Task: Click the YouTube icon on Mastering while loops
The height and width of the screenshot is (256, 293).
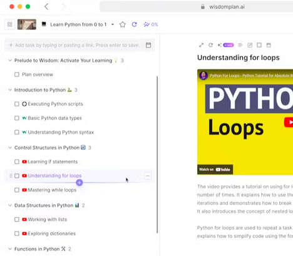Action: click(x=24, y=190)
